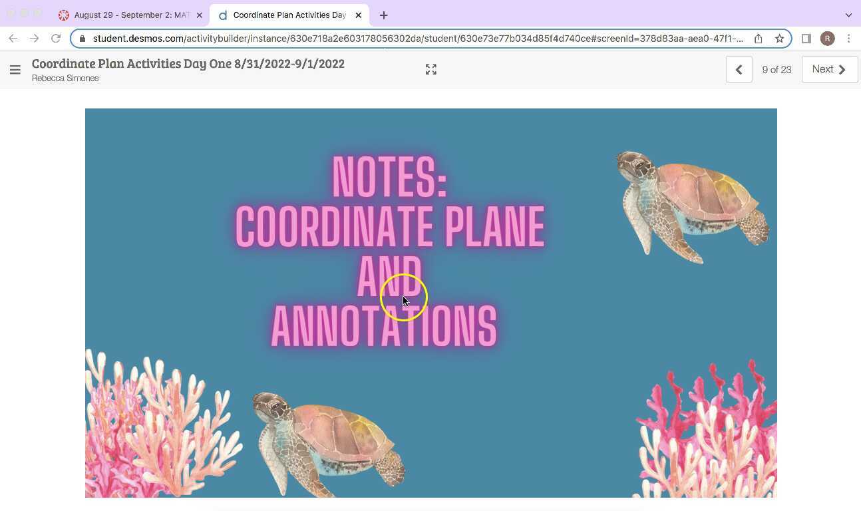Image resolution: width=861 pixels, height=511 pixels.
Task: Bookmark the page with the star icon
Action: [x=779, y=38]
